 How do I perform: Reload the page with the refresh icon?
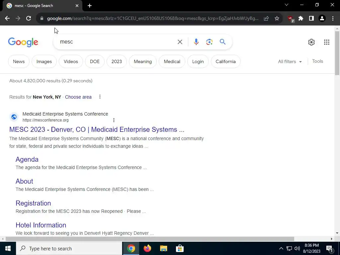coord(29,19)
